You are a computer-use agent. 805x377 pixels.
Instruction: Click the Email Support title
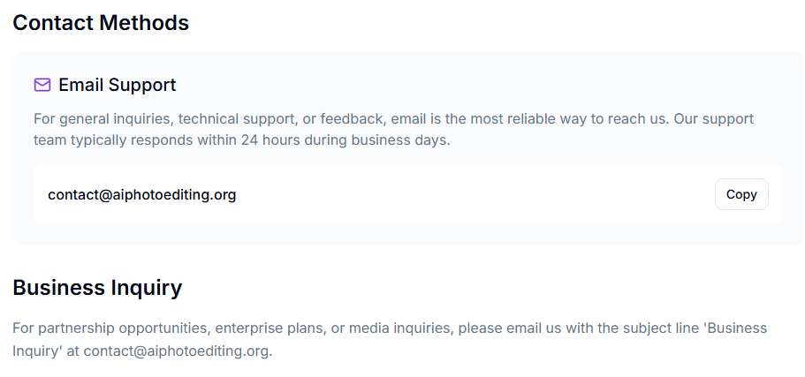(117, 85)
